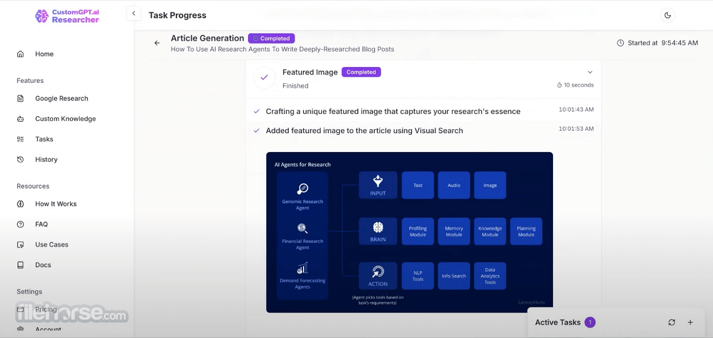Image resolution: width=713 pixels, height=338 pixels.
Task: Open the Docs page
Action: click(43, 265)
